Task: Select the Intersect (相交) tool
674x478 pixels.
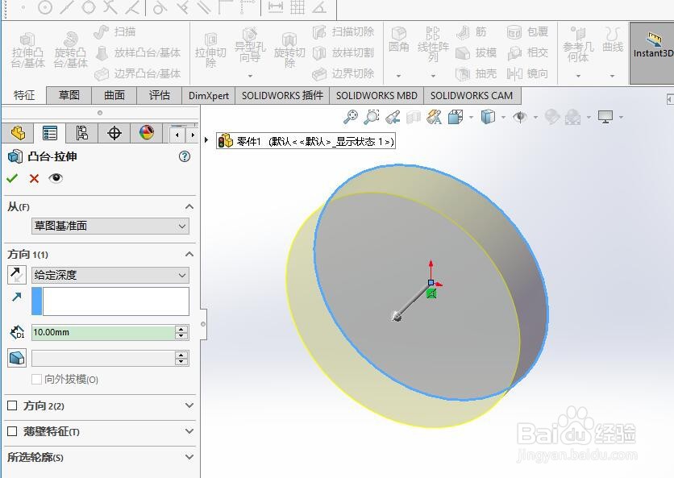Action: click(527, 53)
